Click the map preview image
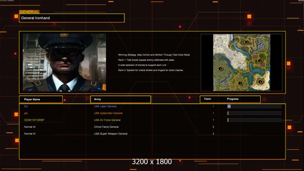304x171 pixels. tap(242, 62)
